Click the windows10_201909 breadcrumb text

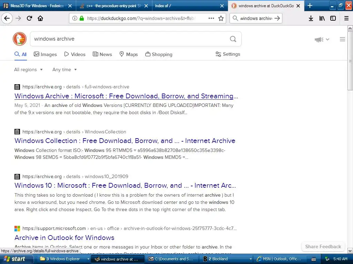click(107, 176)
